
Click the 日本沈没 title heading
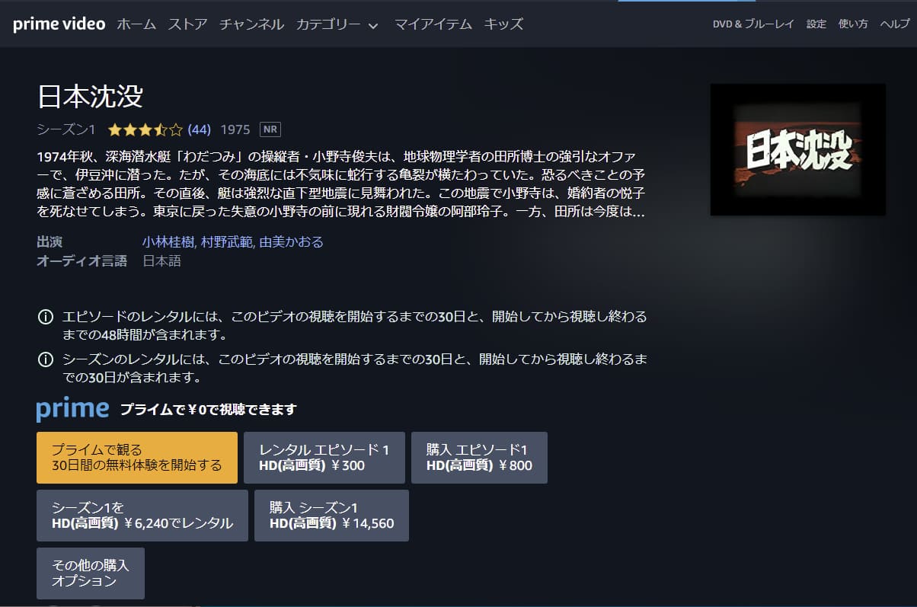coord(91,96)
